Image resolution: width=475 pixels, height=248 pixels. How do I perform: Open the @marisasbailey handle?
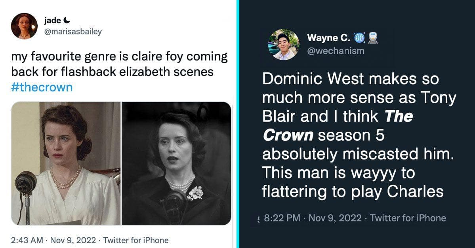(x=72, y=32)
